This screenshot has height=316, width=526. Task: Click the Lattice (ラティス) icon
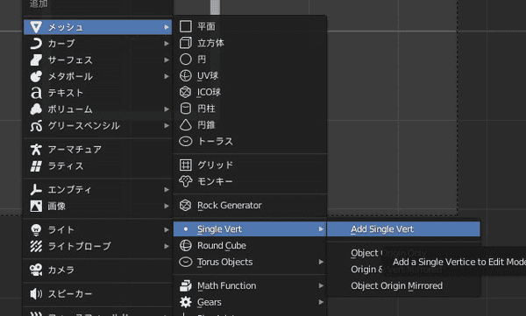pos(36,166)
